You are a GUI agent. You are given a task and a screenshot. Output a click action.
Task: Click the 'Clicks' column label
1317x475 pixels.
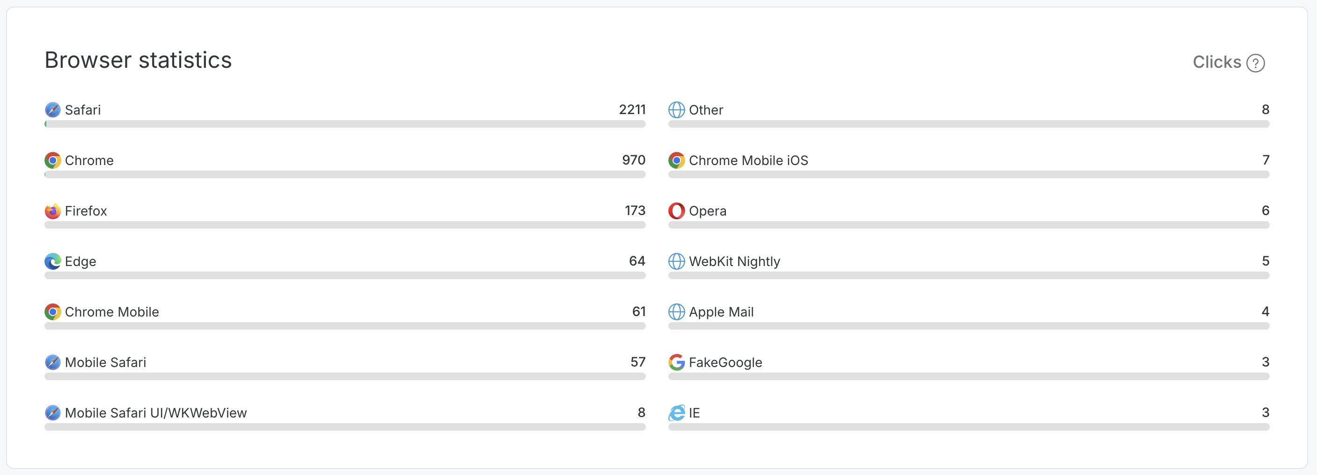[1217, 62]
